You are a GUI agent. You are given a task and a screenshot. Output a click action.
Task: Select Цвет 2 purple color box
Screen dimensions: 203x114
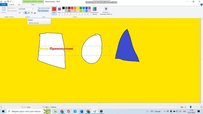coord(59,11)
